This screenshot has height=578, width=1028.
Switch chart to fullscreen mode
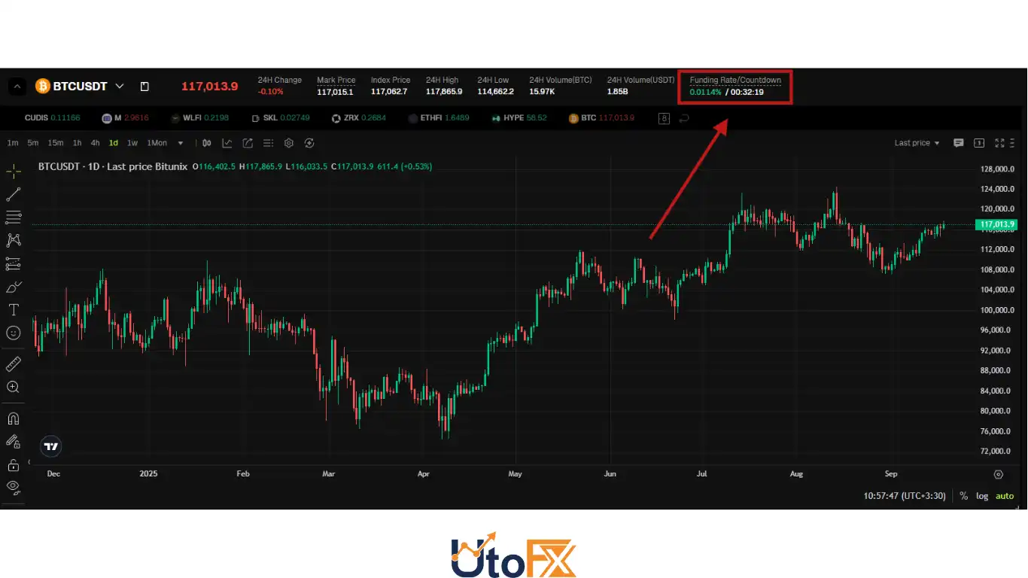(1000, 143)
